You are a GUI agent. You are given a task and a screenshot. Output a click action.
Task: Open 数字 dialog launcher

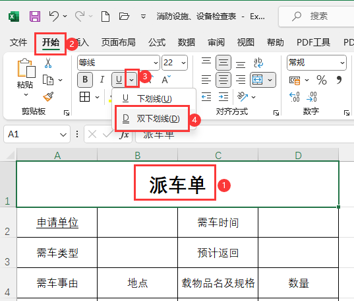(x=347, y=113)
